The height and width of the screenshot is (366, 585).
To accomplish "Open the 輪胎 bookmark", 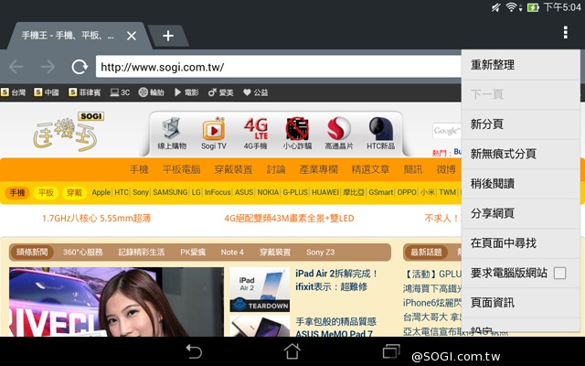I will tap(151, 92).
